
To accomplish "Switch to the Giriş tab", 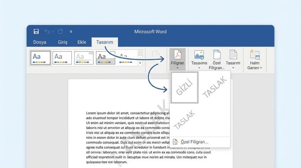I will 63,42.
